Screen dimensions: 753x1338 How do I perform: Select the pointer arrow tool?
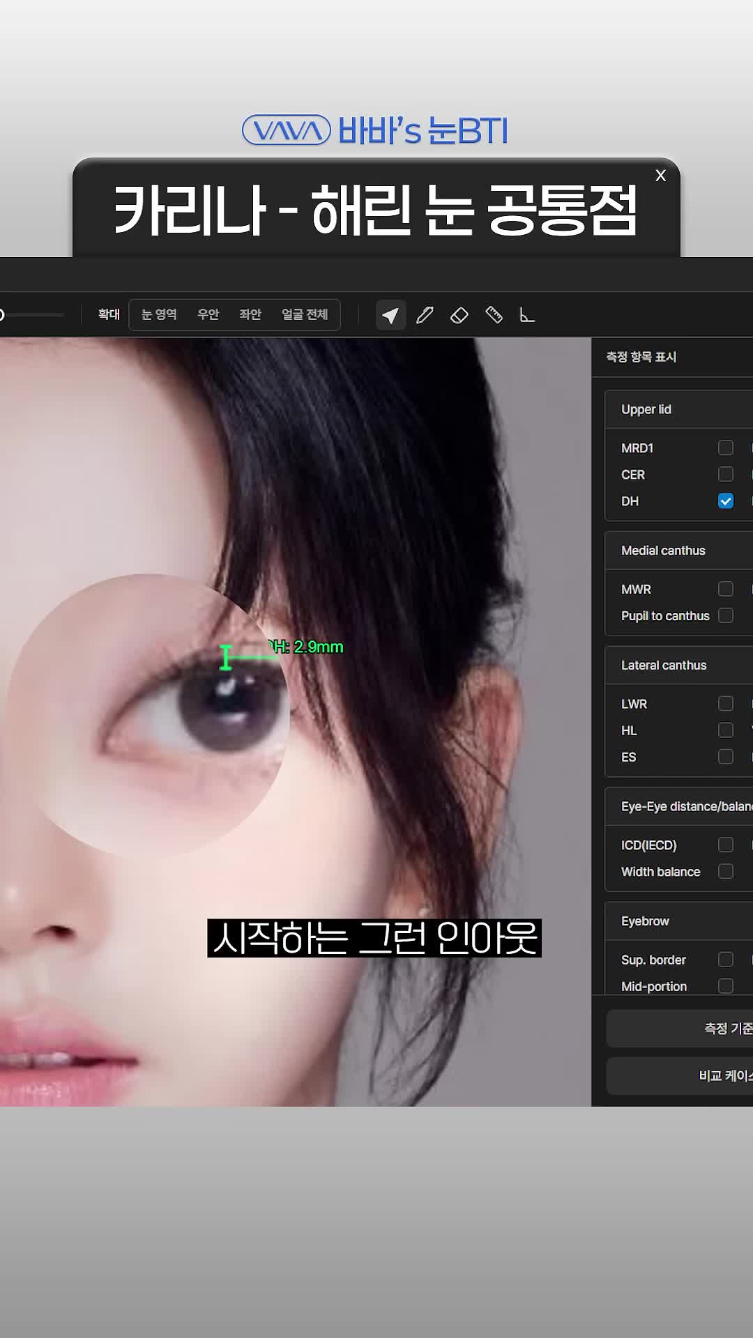click(x=390, y=315)
